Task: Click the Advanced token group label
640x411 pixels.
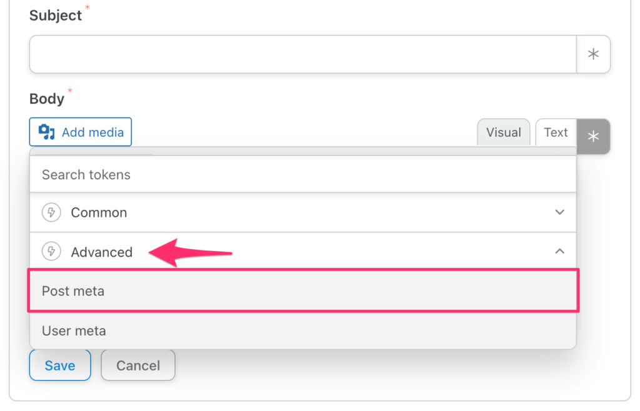Action: click(x=102, y=252)
